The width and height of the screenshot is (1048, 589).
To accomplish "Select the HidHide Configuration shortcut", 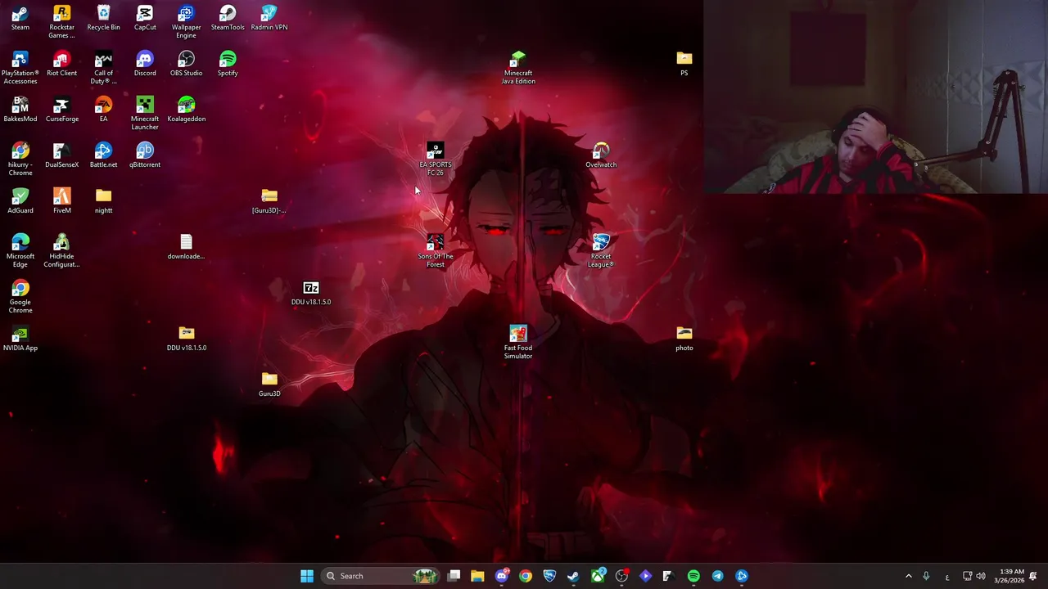I will tap(61, 251).
